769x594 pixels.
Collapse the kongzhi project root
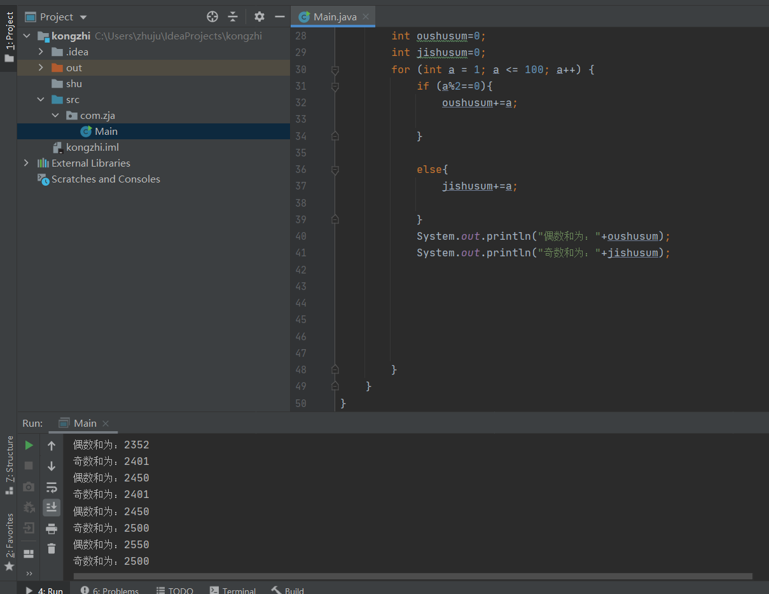coord(27,36)
